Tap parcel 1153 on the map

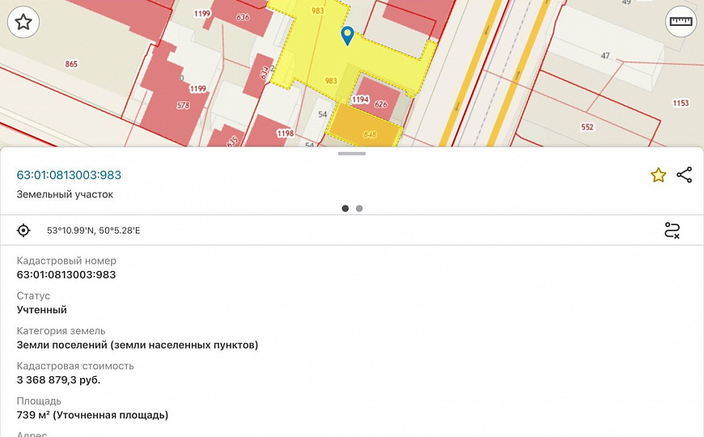pos(680,103)
